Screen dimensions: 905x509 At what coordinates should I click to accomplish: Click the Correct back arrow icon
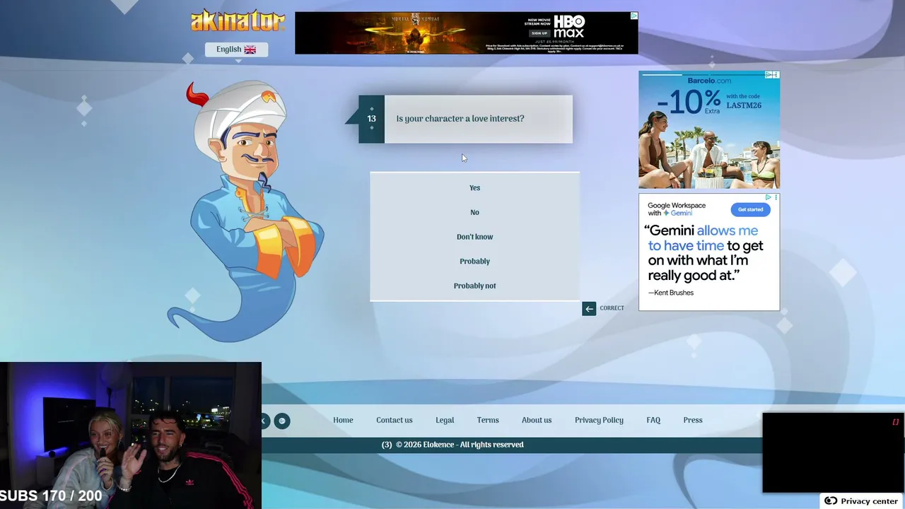(589, 308)
